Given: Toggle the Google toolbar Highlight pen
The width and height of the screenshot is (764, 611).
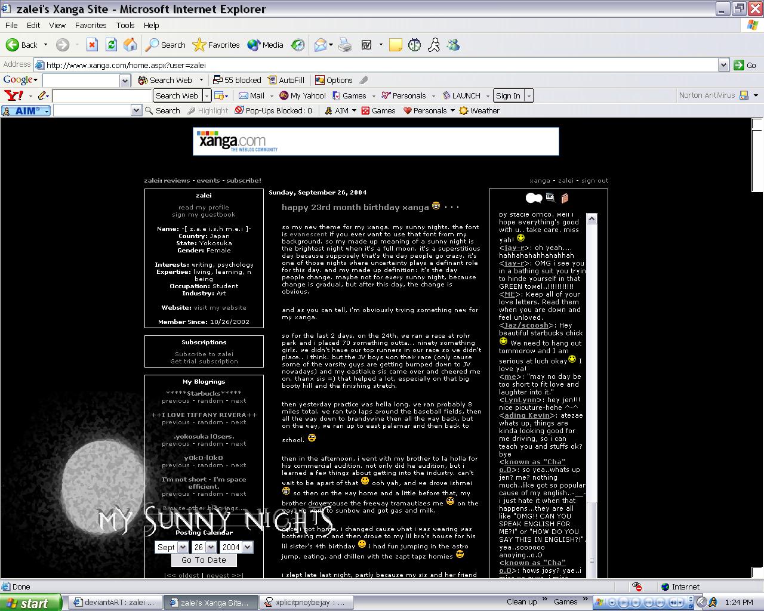Looking at the screenshot, I should (x=363, y=80).
